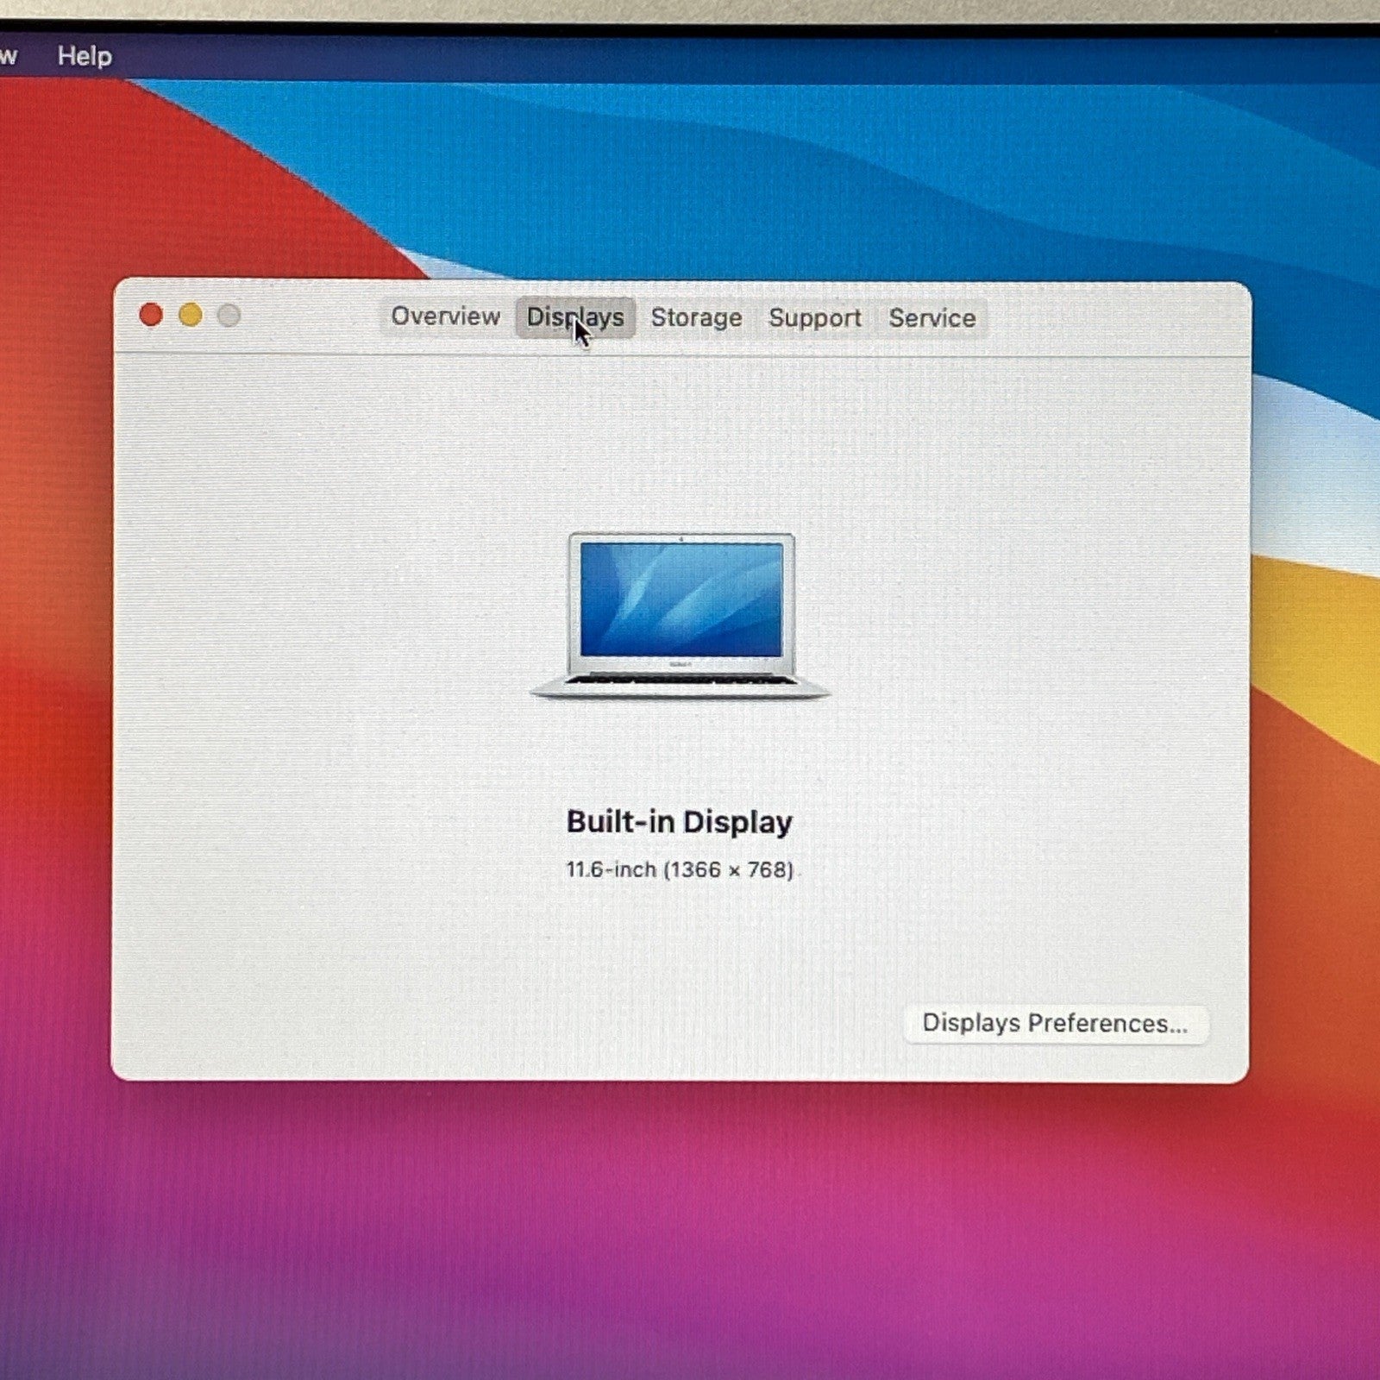Show the Service tab
Viewport: 1380px width, 1380px height.
click(x=932, y=318)
